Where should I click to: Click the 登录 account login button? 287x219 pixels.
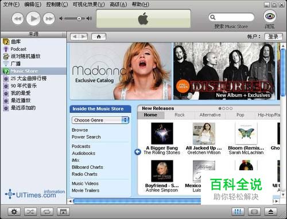tap(273, 37)
